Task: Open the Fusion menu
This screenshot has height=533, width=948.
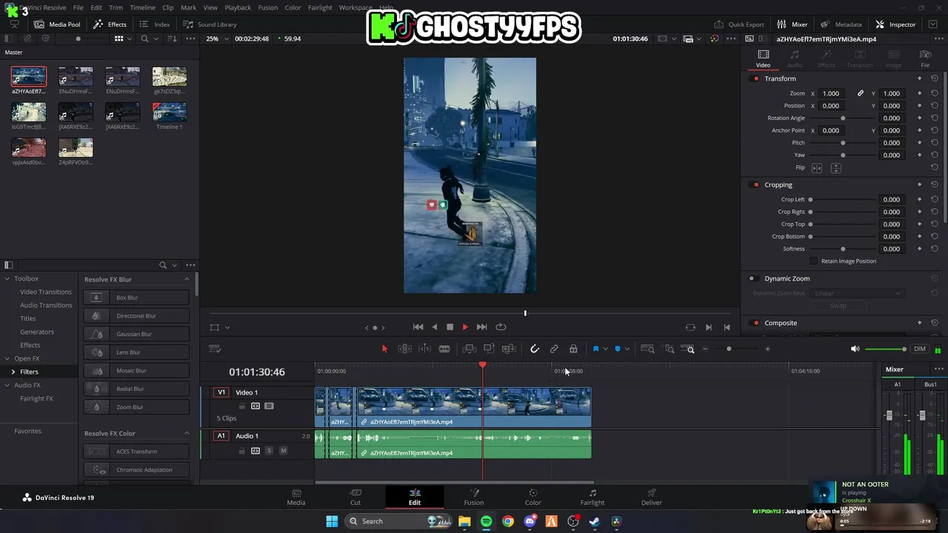Action: click(x=267, y=7)
